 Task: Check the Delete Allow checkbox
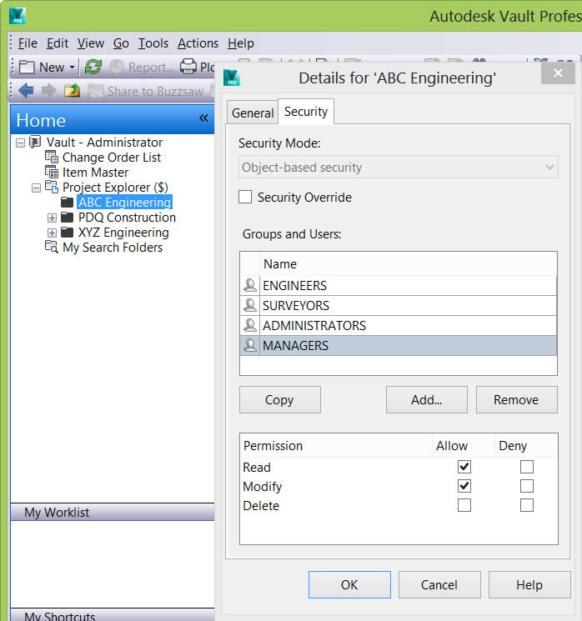point(464,505)
